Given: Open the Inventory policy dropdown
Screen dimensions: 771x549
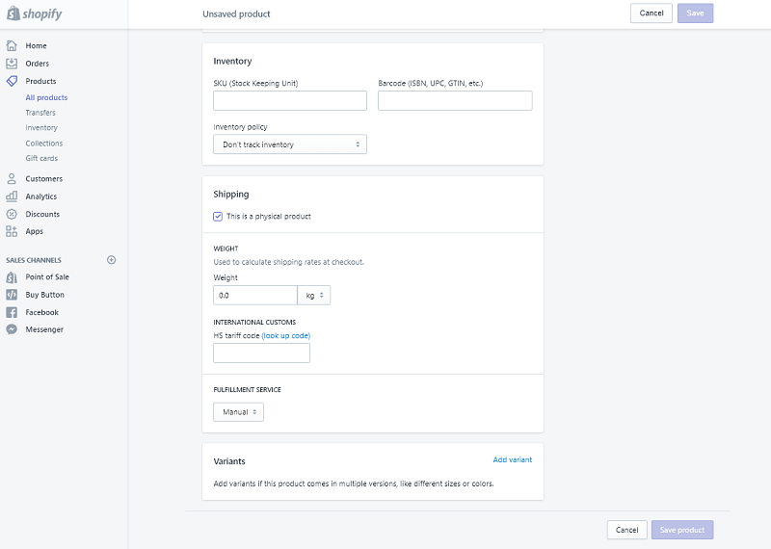Looking at the screenshot, I should click(x=290, y=144).
